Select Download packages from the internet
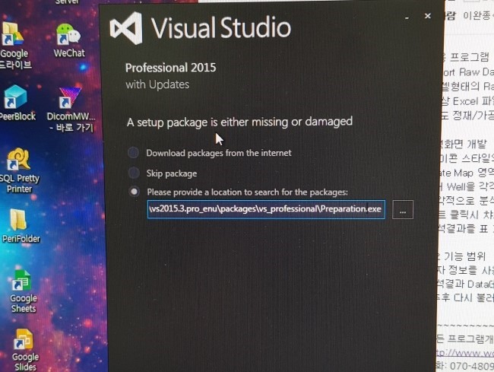The width and height of the screenshot is (494, 372). click(x=134, y=153)
